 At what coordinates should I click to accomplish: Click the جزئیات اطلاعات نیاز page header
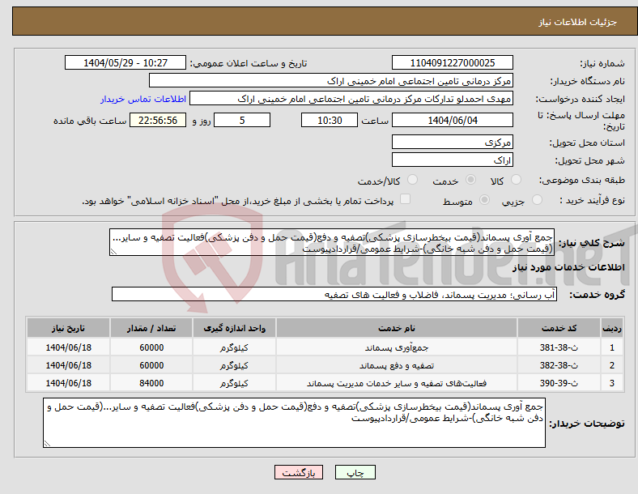coord(577,22)
